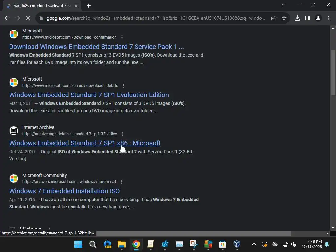Viewport: 336px width, 252px height.
Task: Open 'Download Windows Embedded Standard 7 Service Pack 1' result
Action: pos(96,47)
